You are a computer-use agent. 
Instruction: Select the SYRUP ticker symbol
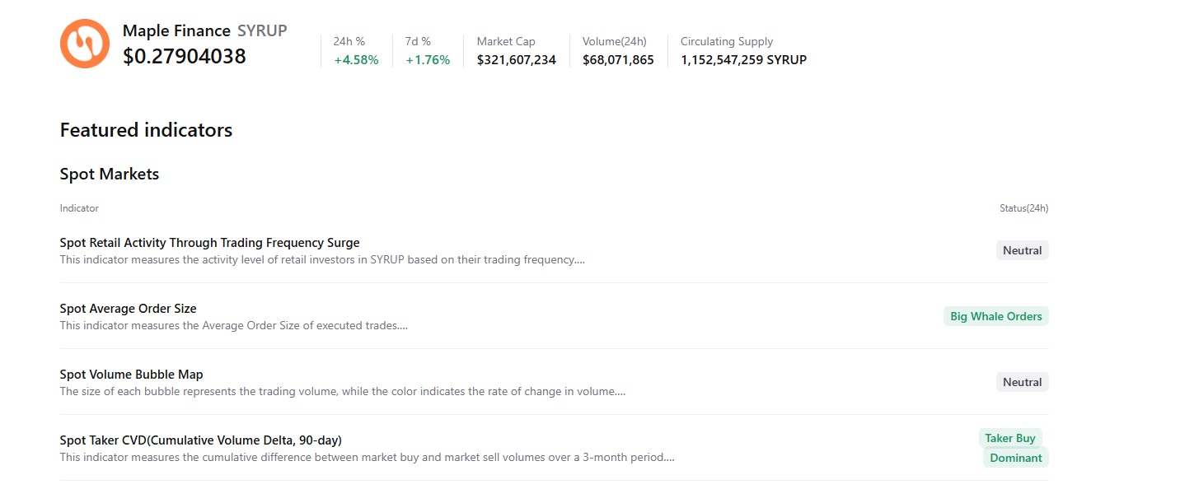(262, 30)
